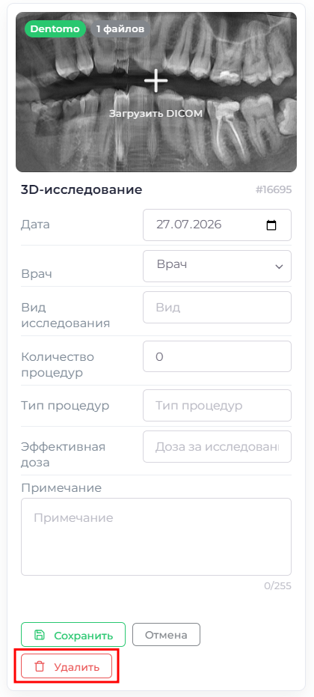314x697 pixels.
Task: Expand the Врач dropdown chevron
Action: 279,267
